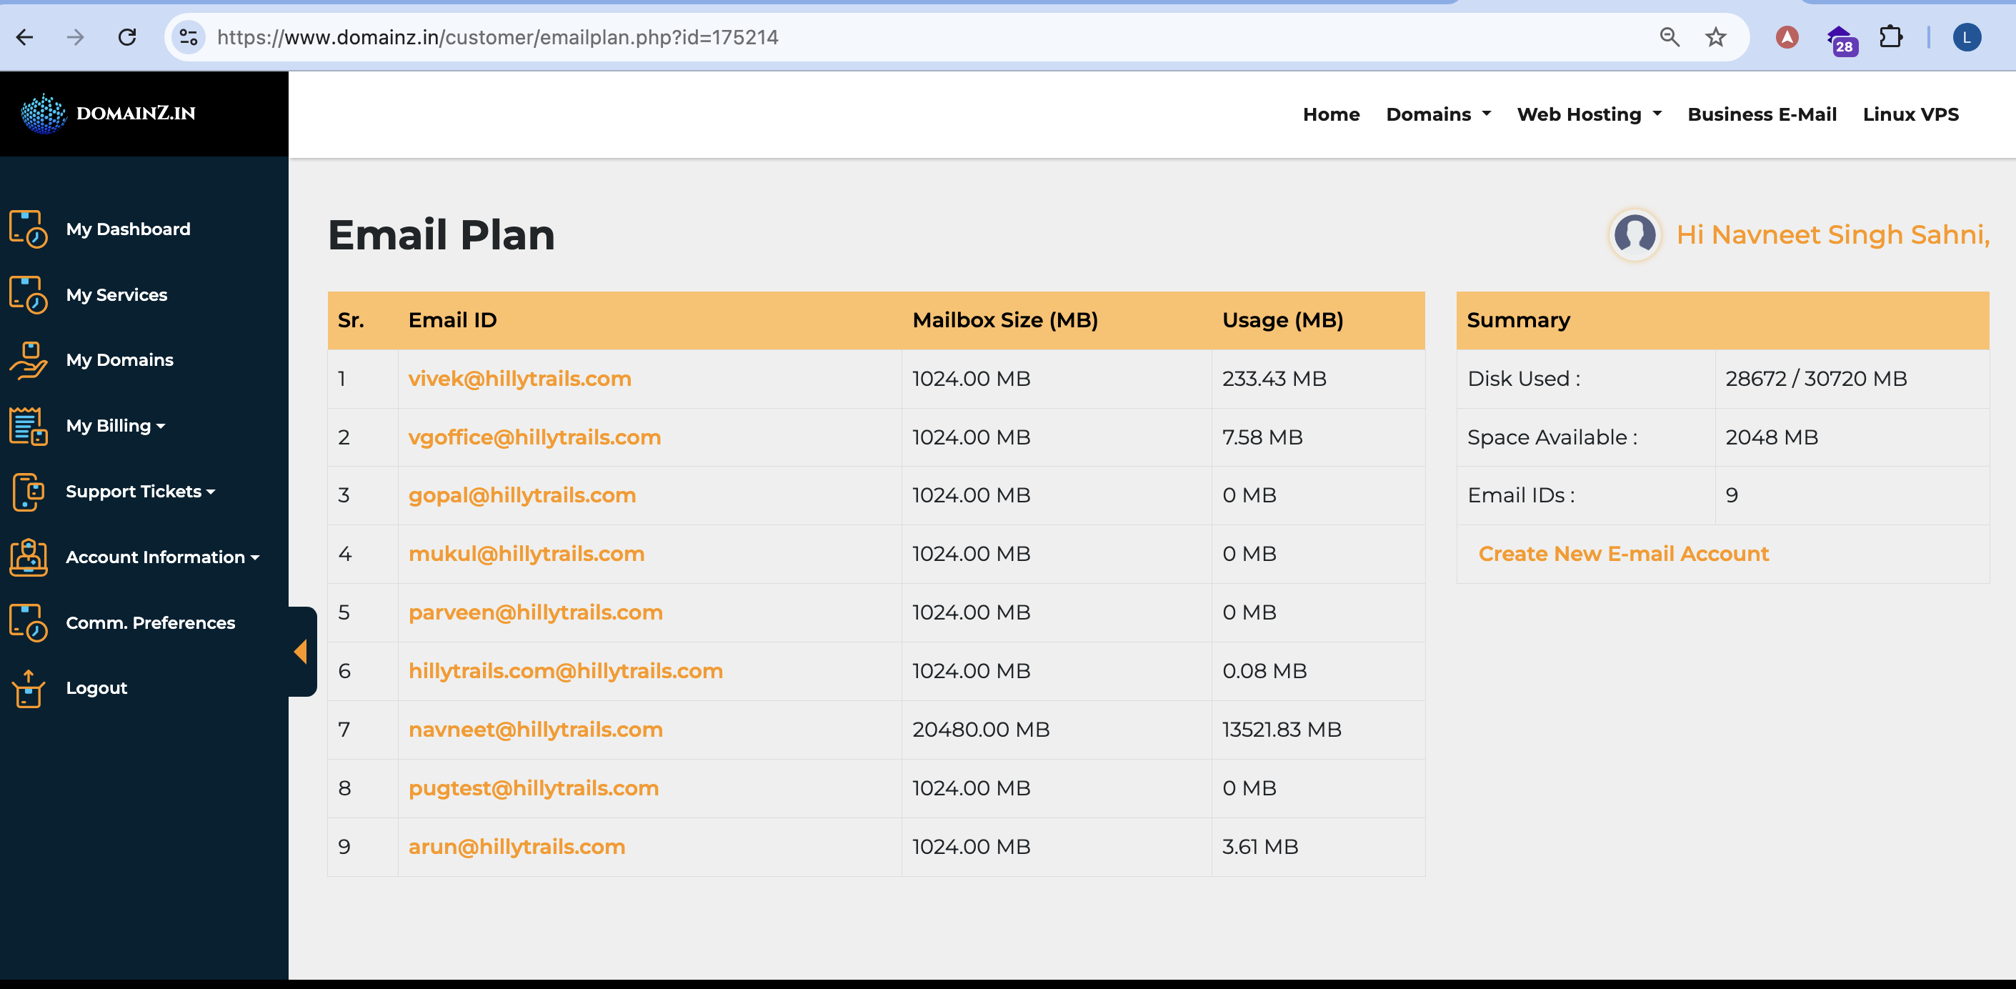Open navneet@hillytrails.com email link

535,729
